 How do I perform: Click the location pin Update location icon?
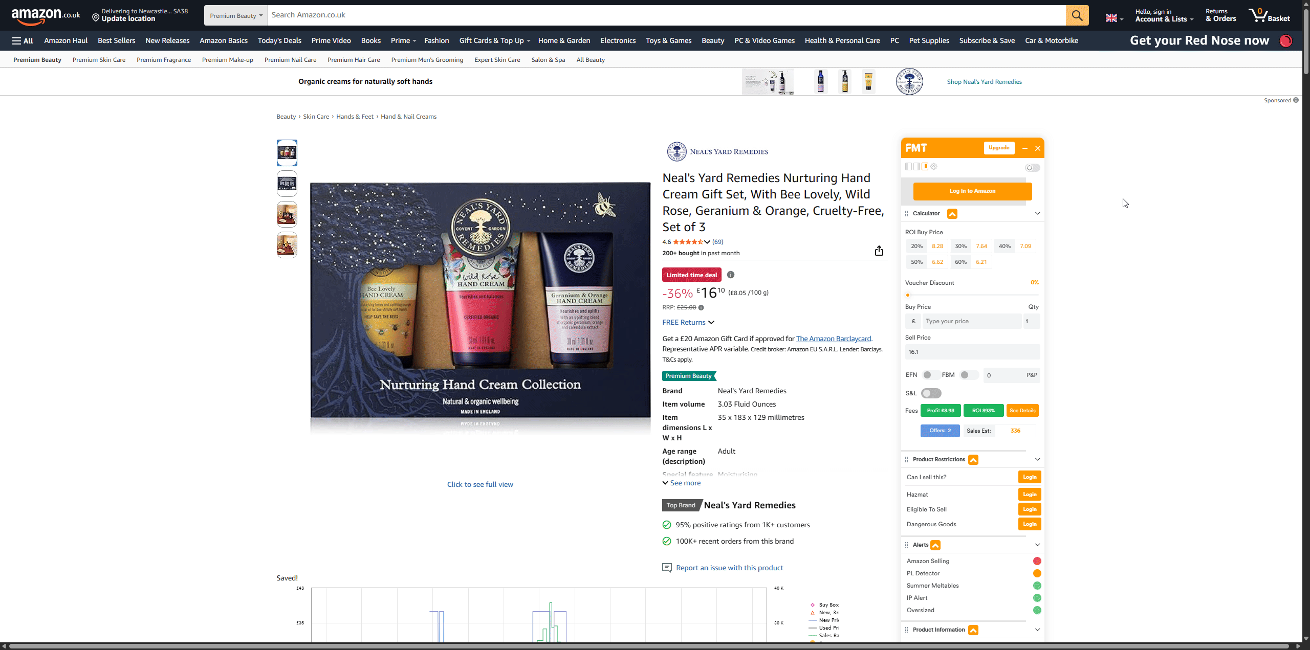tap(96, 18)
